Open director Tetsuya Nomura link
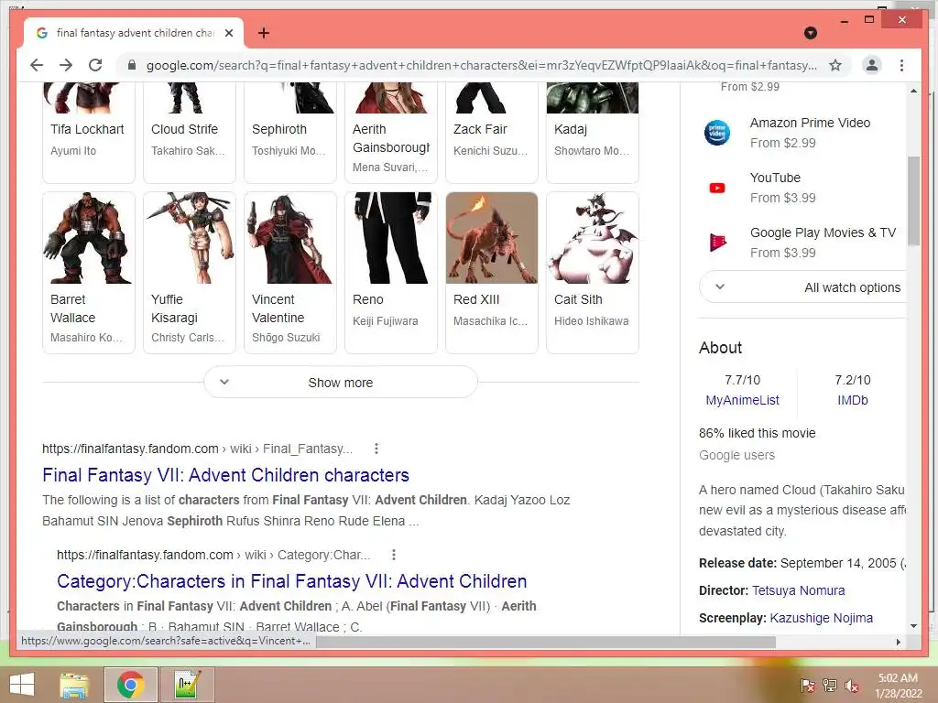 coord(798,590)
